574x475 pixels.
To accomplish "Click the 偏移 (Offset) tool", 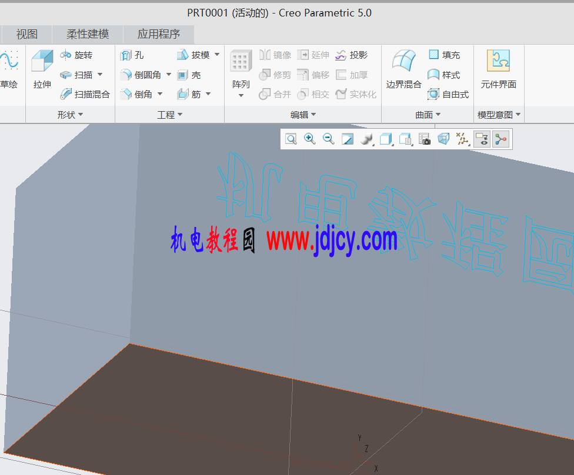I will [313, 75].
